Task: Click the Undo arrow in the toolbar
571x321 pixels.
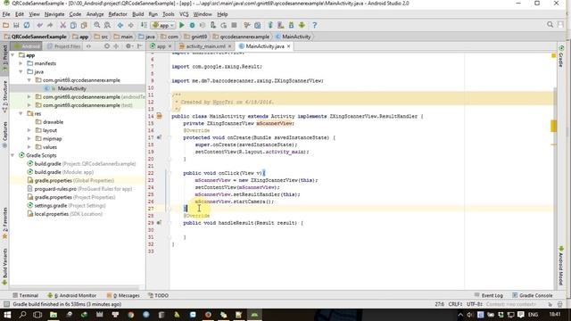Action: [x=39, y=25]
